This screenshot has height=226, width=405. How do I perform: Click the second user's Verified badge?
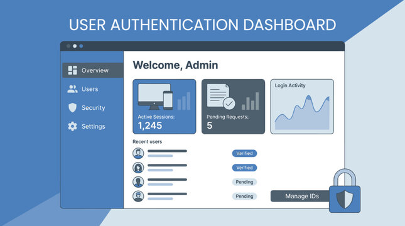pyautogui.click(x=244, y=168)
